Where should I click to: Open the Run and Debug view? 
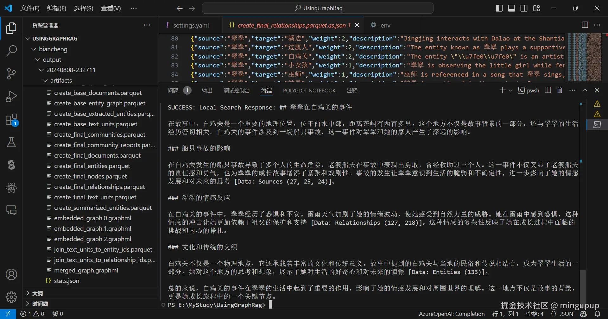point(11,97)
